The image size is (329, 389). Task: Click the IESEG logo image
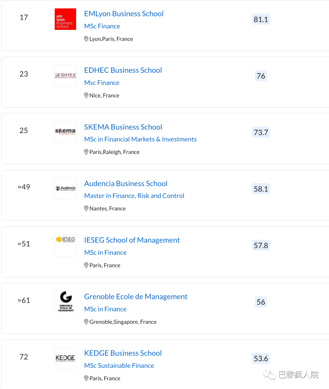point(65,245)
